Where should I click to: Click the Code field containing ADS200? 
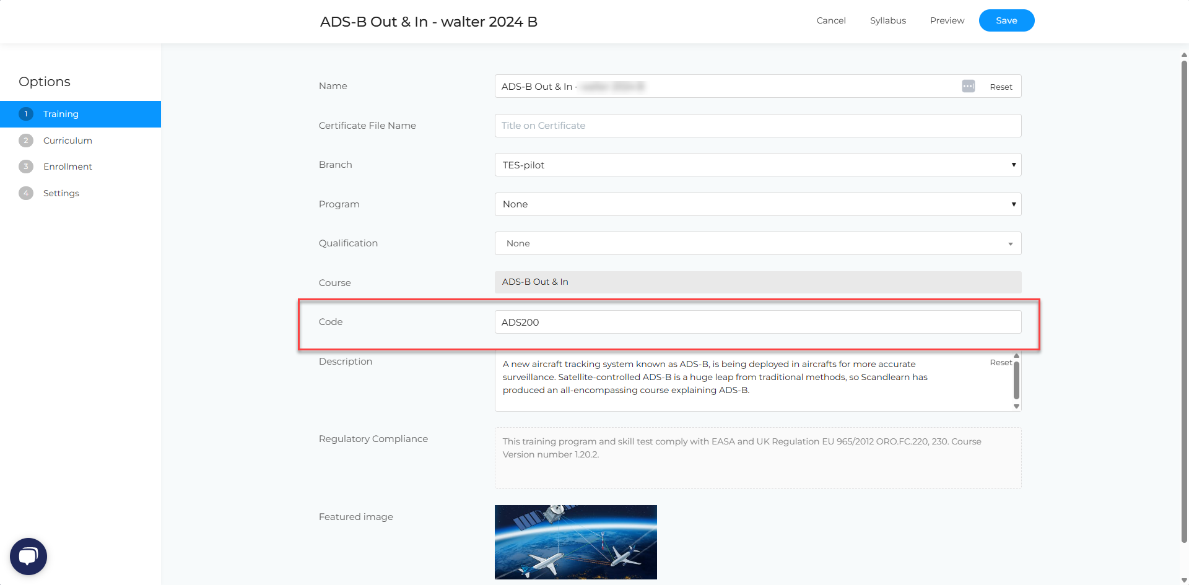point(758,322)
